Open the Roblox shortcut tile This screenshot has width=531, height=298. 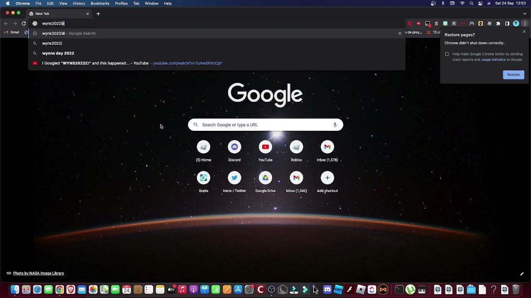click(x=296, y=151)
